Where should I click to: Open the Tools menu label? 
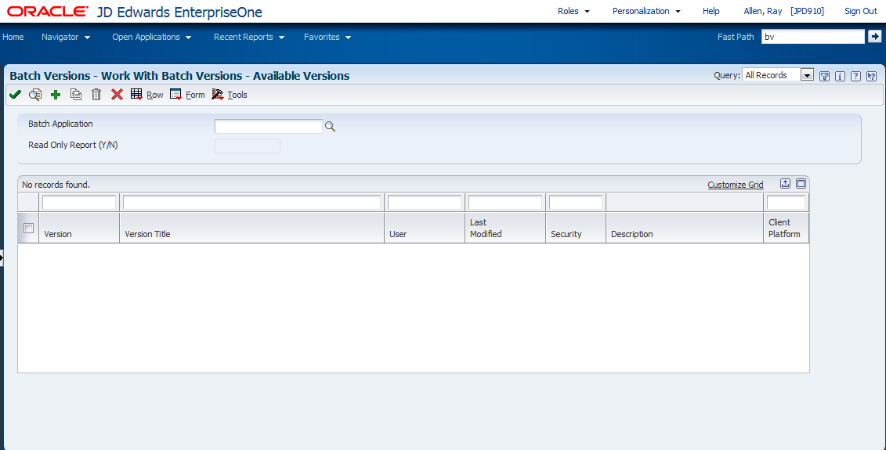(x=237, y=95)
